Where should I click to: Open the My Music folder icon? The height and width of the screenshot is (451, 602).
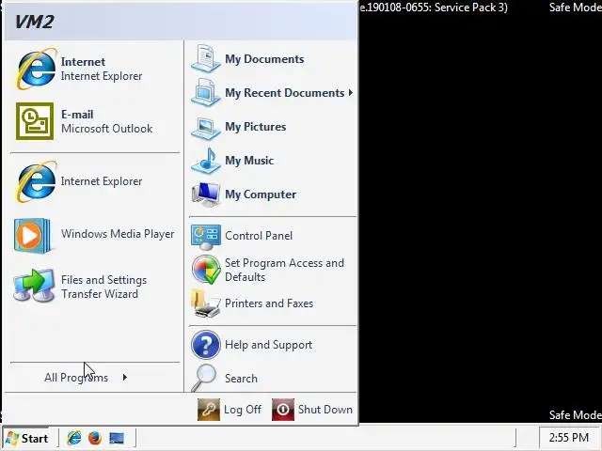click(206, 161)
